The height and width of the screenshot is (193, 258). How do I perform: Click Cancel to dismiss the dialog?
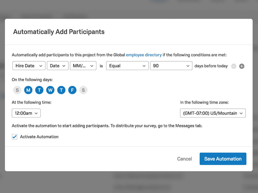(x=185, y=159)
